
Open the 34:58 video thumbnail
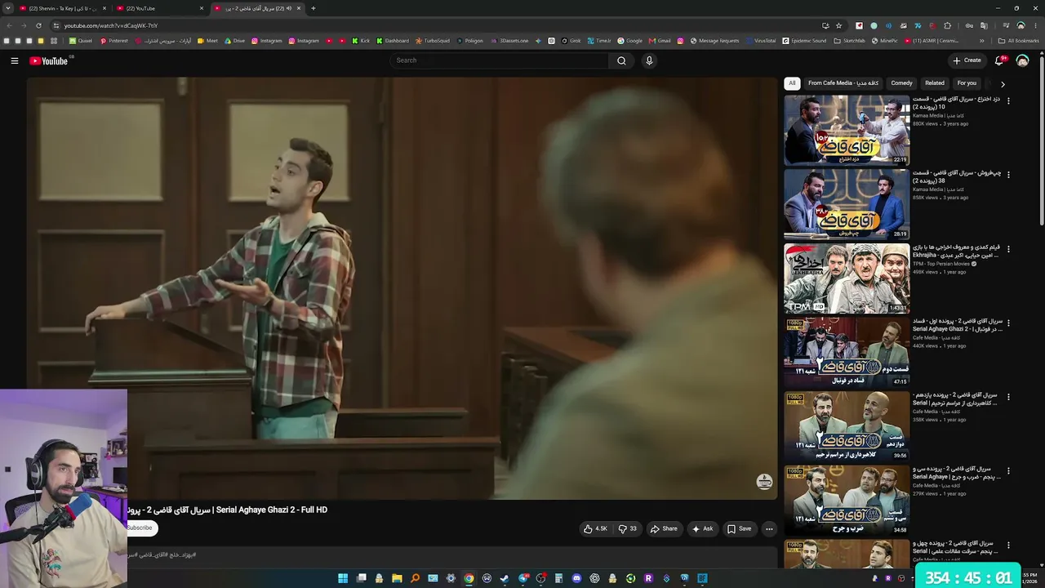pos(847,500)
